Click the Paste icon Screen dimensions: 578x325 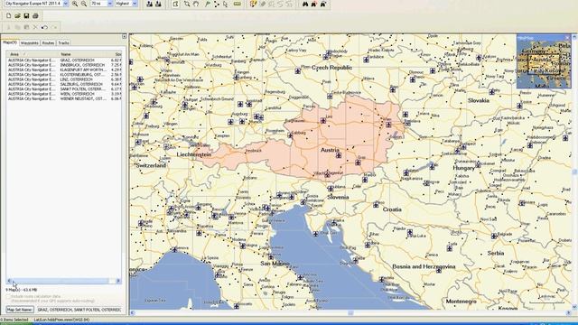(26, 27)
